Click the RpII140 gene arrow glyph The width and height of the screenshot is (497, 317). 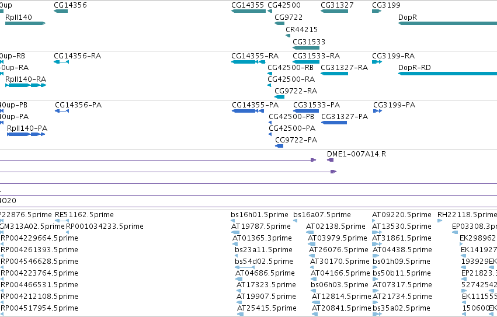pos(25,23)
